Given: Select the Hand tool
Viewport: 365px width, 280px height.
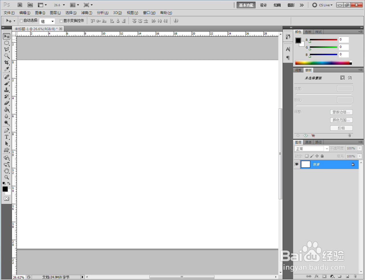Looking at the screenshot, I should tap(7, 171).
